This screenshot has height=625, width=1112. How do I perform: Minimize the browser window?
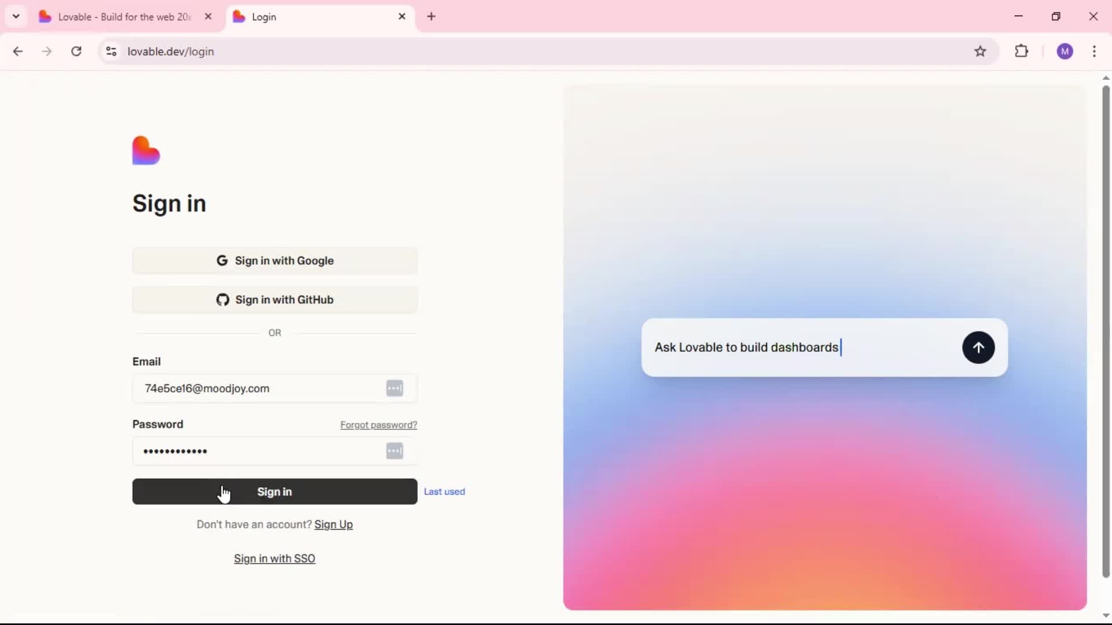(1019, 16)
